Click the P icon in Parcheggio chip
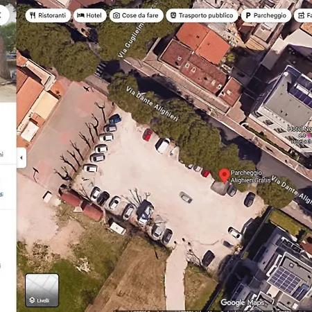This screenshot has width=312, height=312. pos(248,15)
